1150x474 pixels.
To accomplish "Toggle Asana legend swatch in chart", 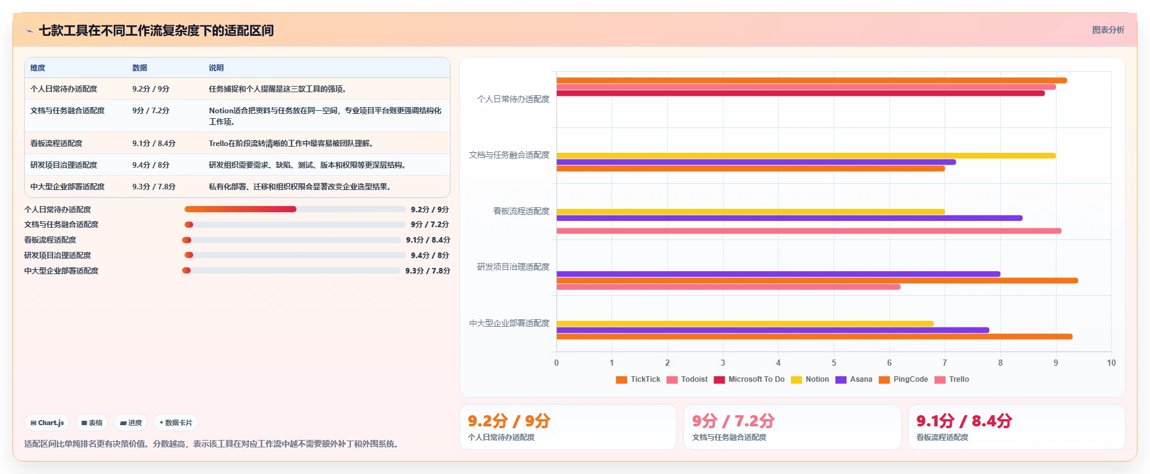I will (841, 379).
